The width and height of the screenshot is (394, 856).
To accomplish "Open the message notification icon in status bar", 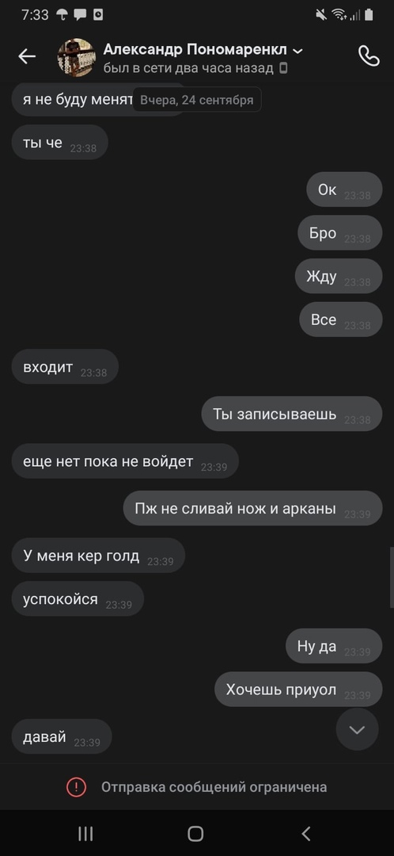I will tap(80, 15).
